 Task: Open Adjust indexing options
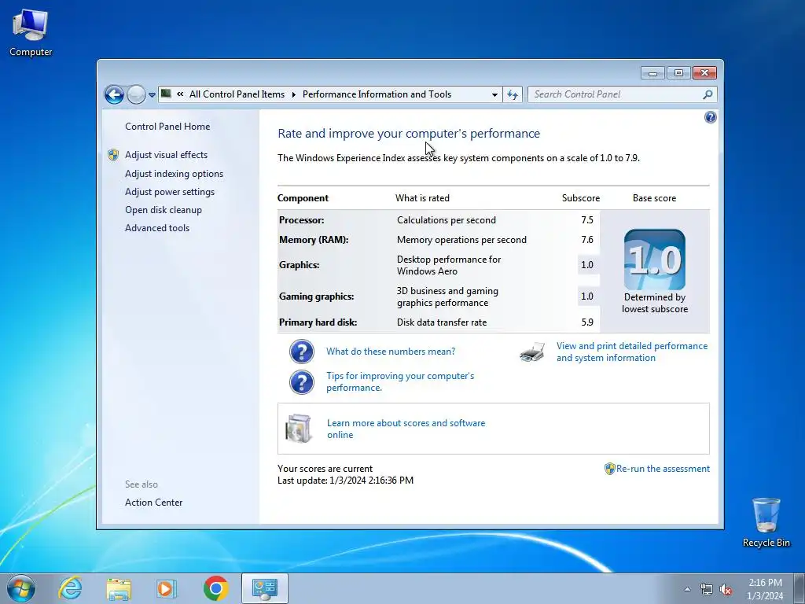click(x=174, y=174)
